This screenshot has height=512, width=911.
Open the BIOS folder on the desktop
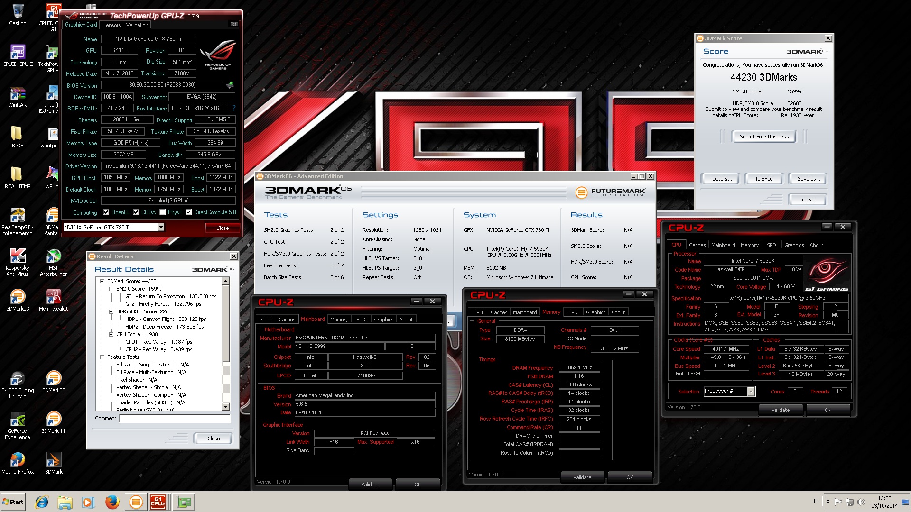18,137
